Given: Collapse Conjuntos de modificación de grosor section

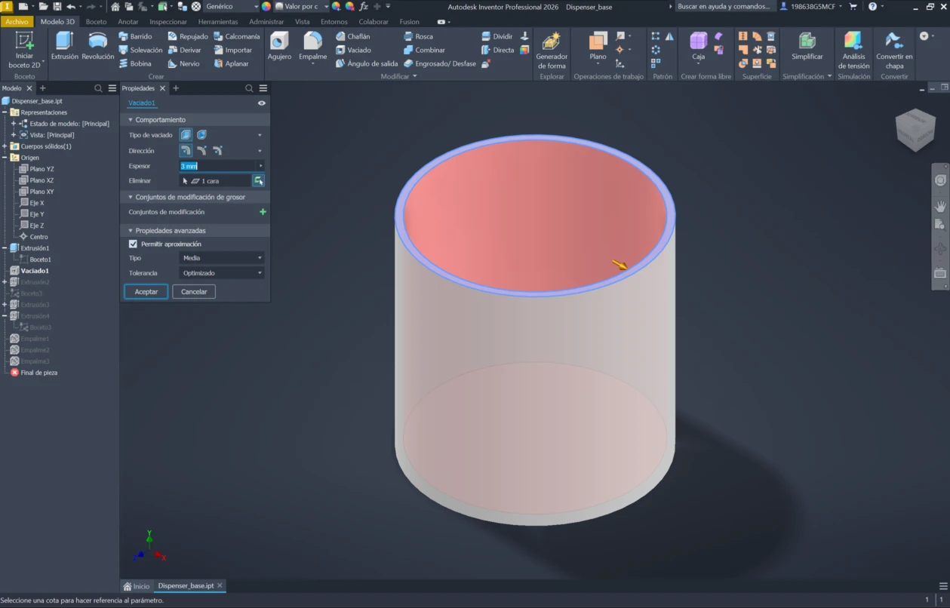Looking at the screenshot, I should click(x=130, y=197).
